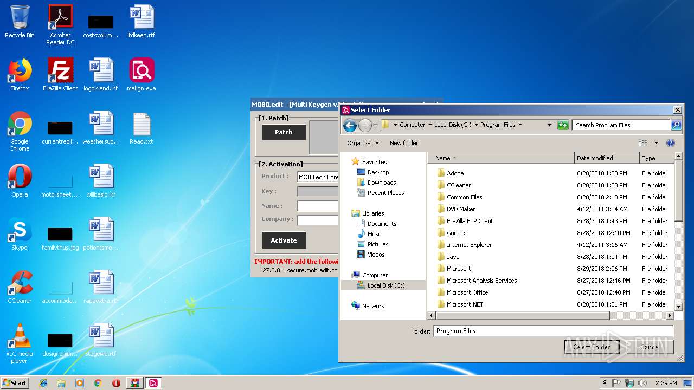Refresh the Program Files folder view
This screenshot has width=694, height=390.
(562, 125)
